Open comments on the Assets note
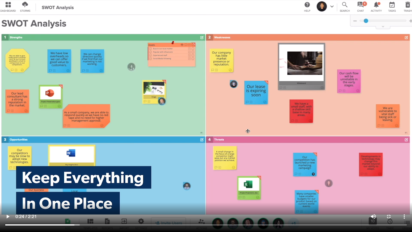 pyautogui.click(x=186, y=45)
